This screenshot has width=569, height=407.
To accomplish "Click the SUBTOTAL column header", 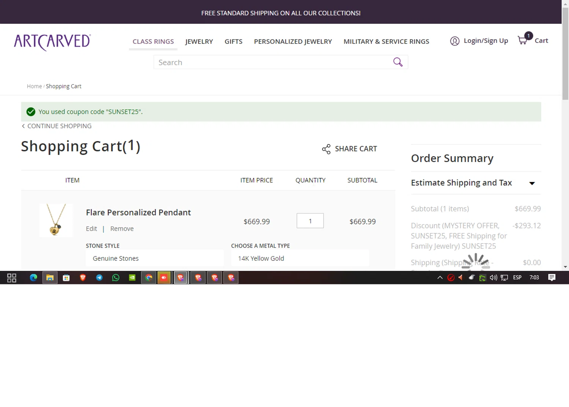I will coord(362,180).
